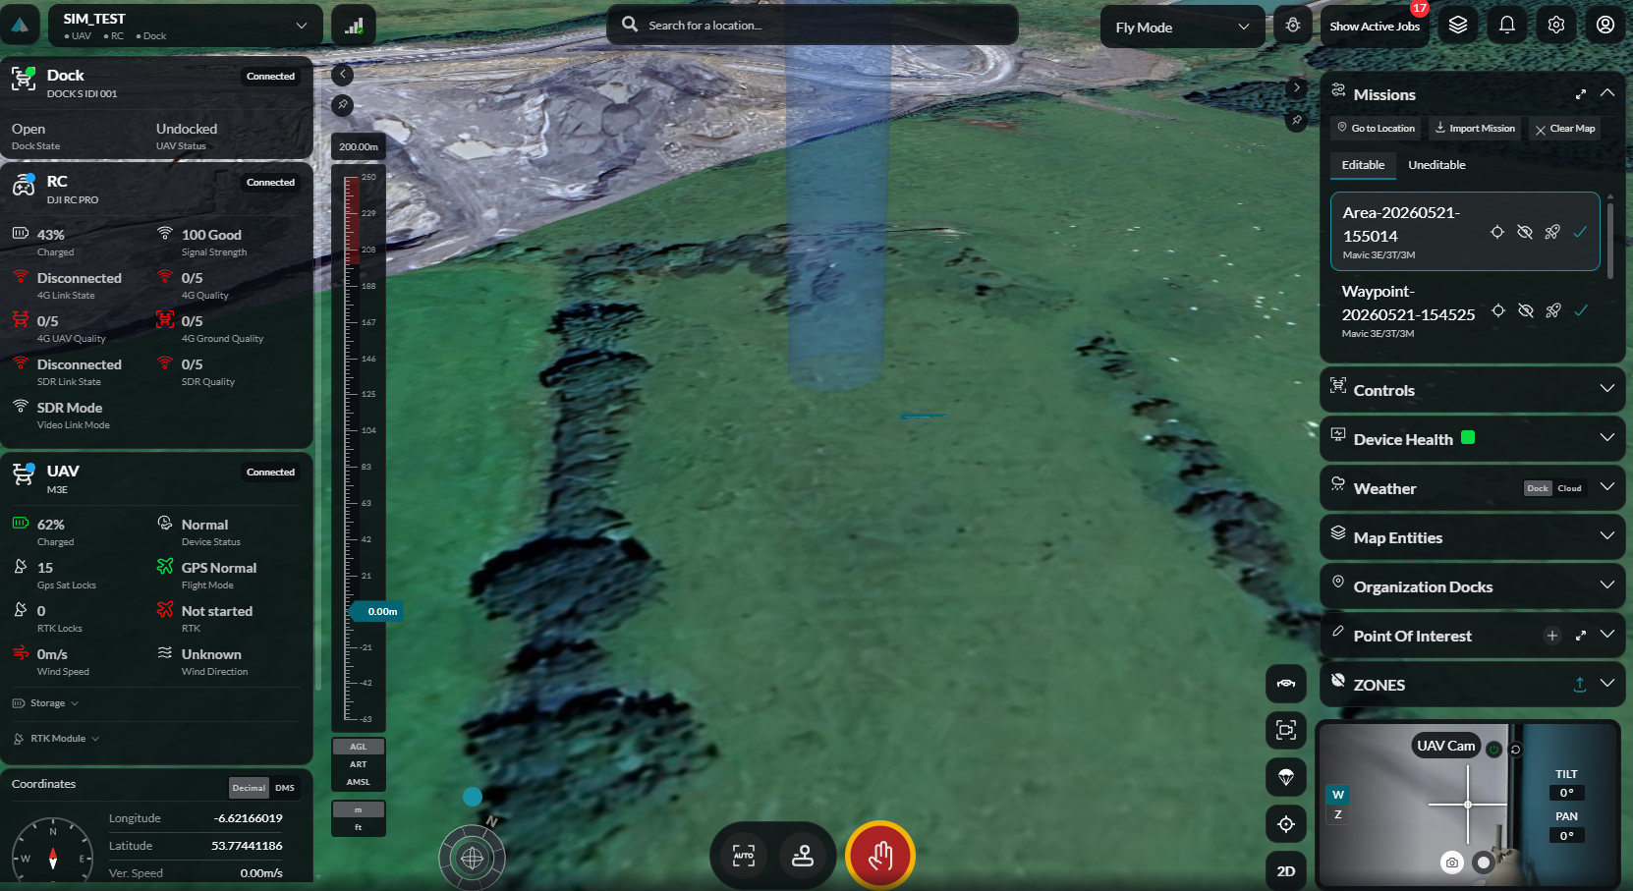
Task: Click the altitude slider 0.00m handle
Action: (x=376, y=612)
